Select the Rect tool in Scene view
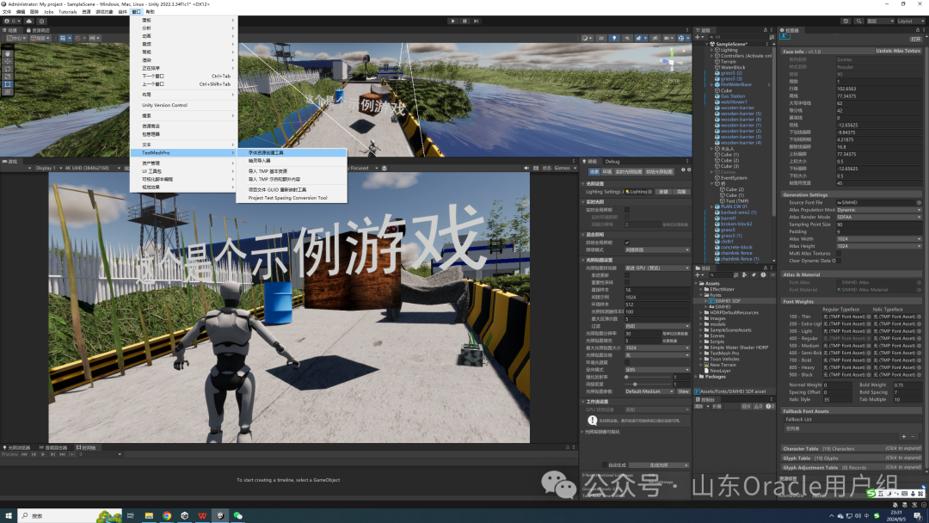Screen dimensions: 929x523 coord(8,84)
